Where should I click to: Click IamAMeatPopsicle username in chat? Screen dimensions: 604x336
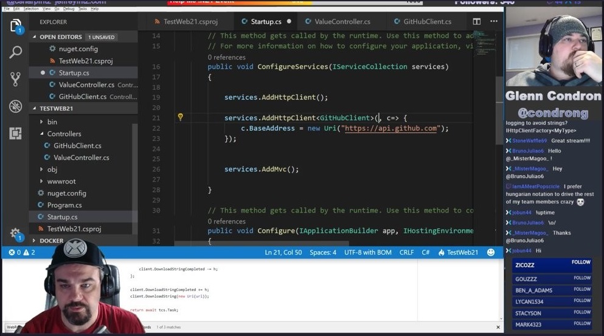click(x=535, y=187)
